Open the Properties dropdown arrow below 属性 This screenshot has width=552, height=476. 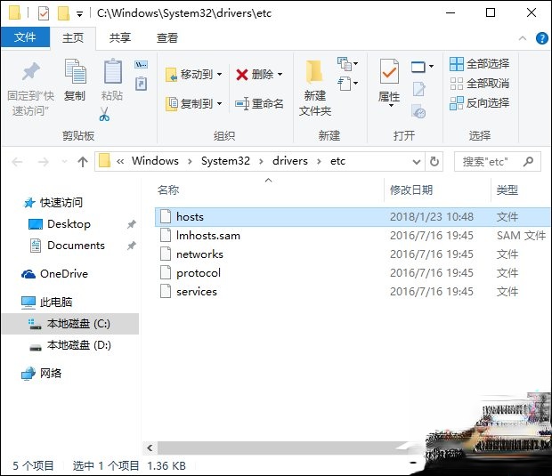tap(391, 106)
